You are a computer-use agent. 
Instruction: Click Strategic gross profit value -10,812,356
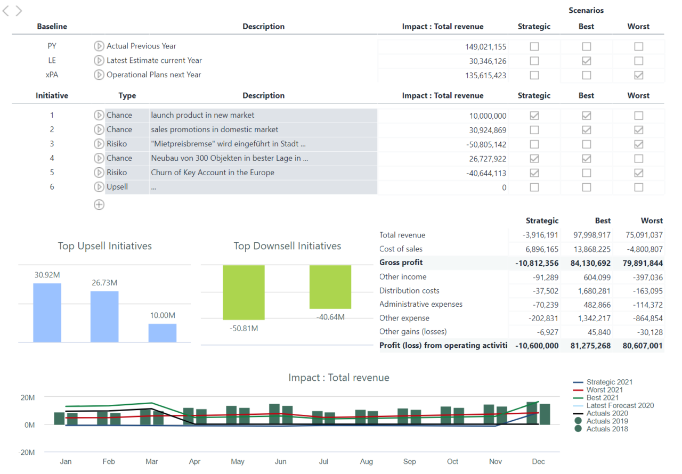[537, 263]
